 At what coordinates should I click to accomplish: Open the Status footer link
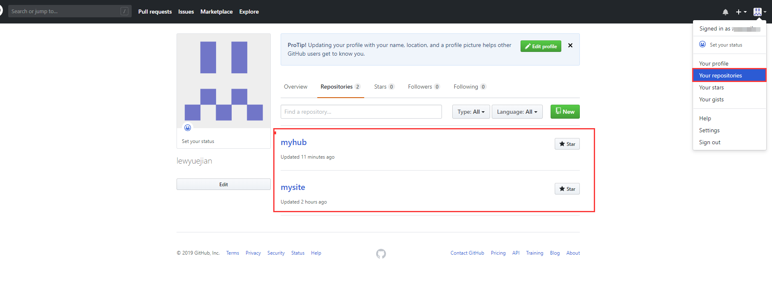[298, 253]
